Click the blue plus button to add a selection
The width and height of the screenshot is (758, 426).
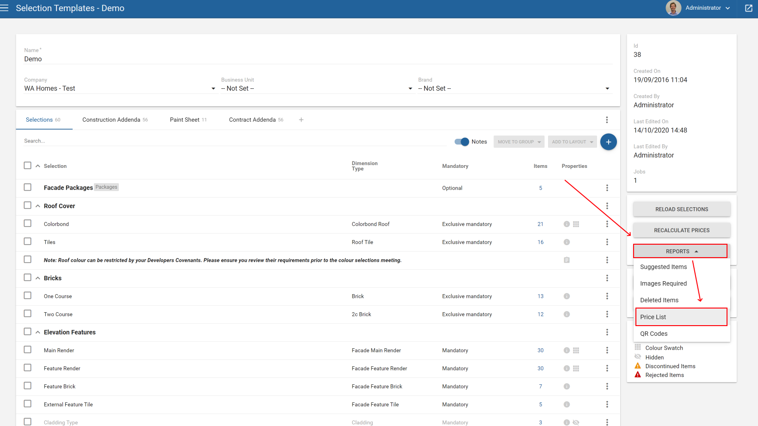click(x=608, y=142)
